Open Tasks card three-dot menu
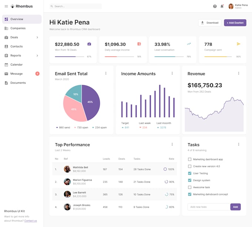The height and width of the screenshot is (227, 252). click(239, 144)
